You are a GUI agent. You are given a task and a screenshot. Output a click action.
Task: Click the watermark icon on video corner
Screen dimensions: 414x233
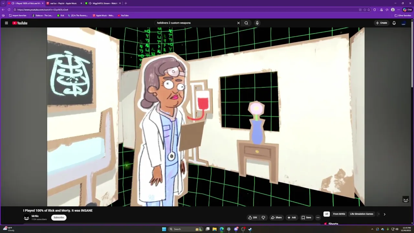[406, 200]
